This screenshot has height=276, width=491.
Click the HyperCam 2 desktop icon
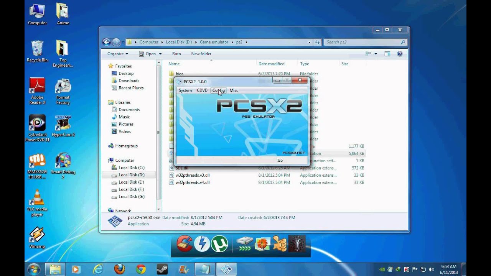pos(63,127)
